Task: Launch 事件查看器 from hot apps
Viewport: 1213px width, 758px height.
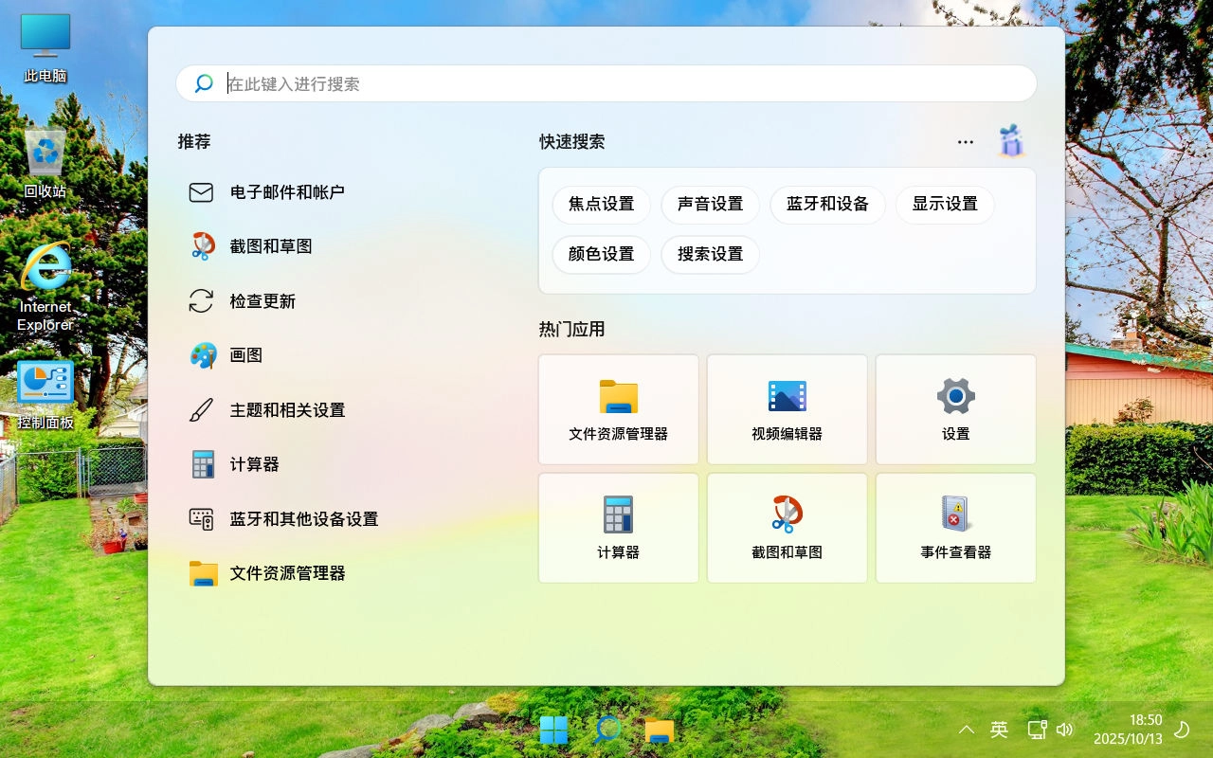Action: (955, 528)
